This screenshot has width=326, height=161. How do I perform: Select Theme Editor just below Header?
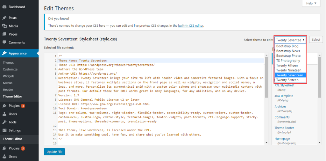tap(12, 96)
